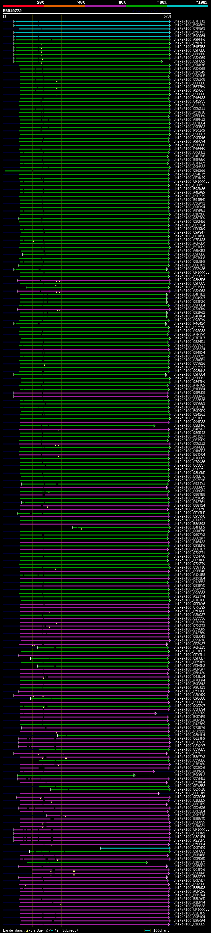Select the UniRef100_Q04522 entry
The width and height of the screenshot is (211, 933).
click(x=189, y=422)
